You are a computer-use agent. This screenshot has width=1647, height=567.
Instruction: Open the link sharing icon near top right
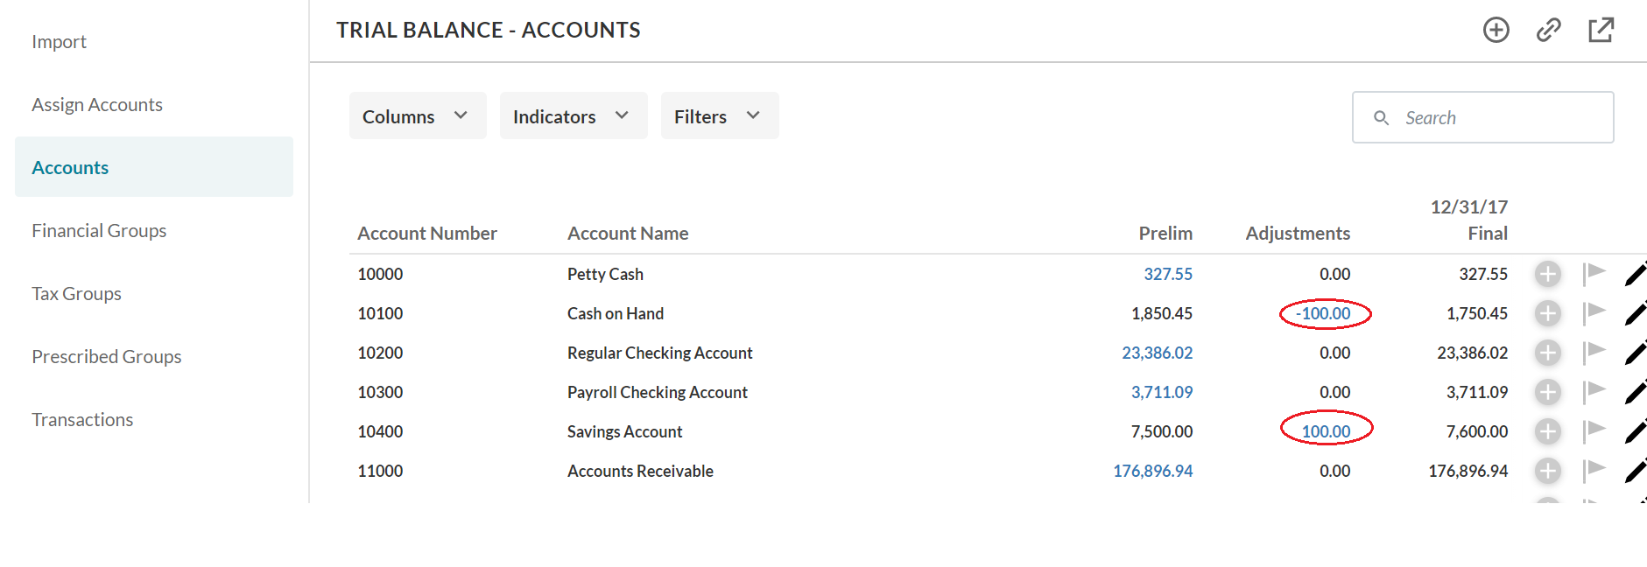coord(1548,29)
